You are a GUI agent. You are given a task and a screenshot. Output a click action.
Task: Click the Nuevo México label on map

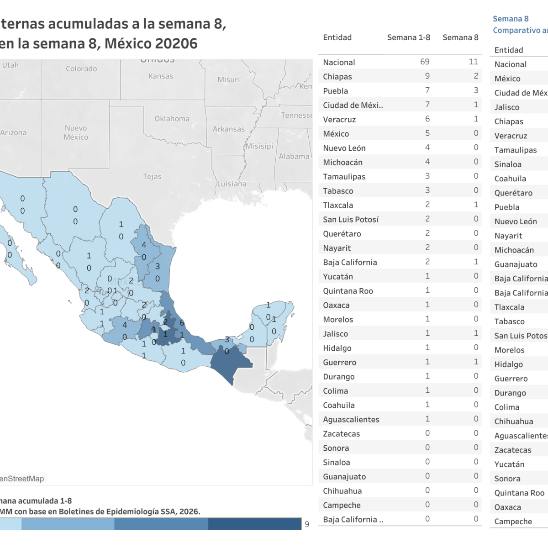coord(76,132)
